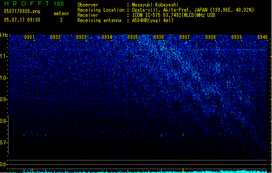Click the receiver ICOM IC-575 text

(173, 15)
